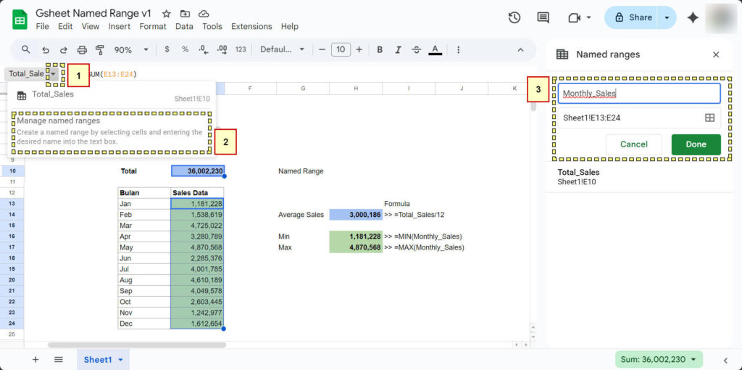Click Done to save the named range
This screenshot has height=370, width=742.
tap(696, 144)
